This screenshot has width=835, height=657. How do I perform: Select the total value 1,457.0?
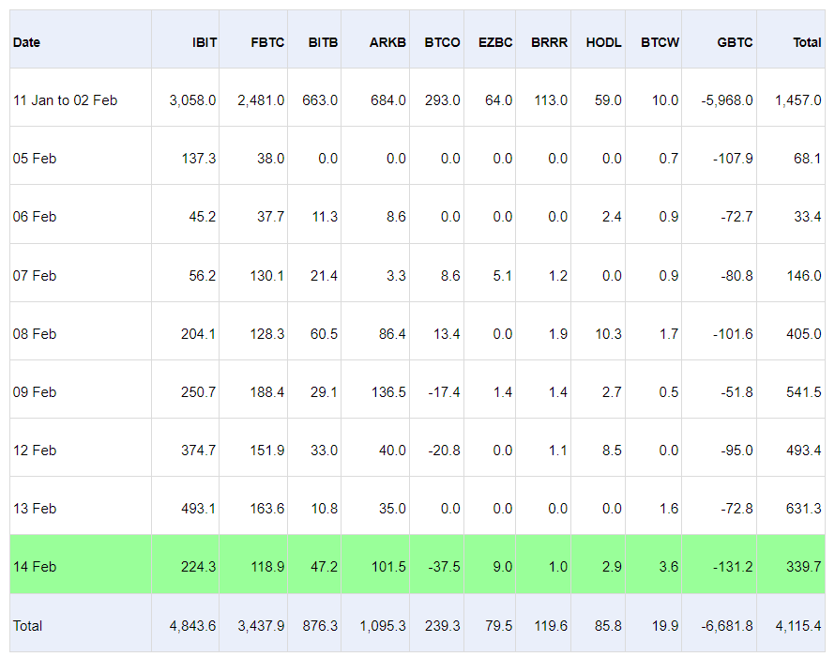tap(798, 100)
